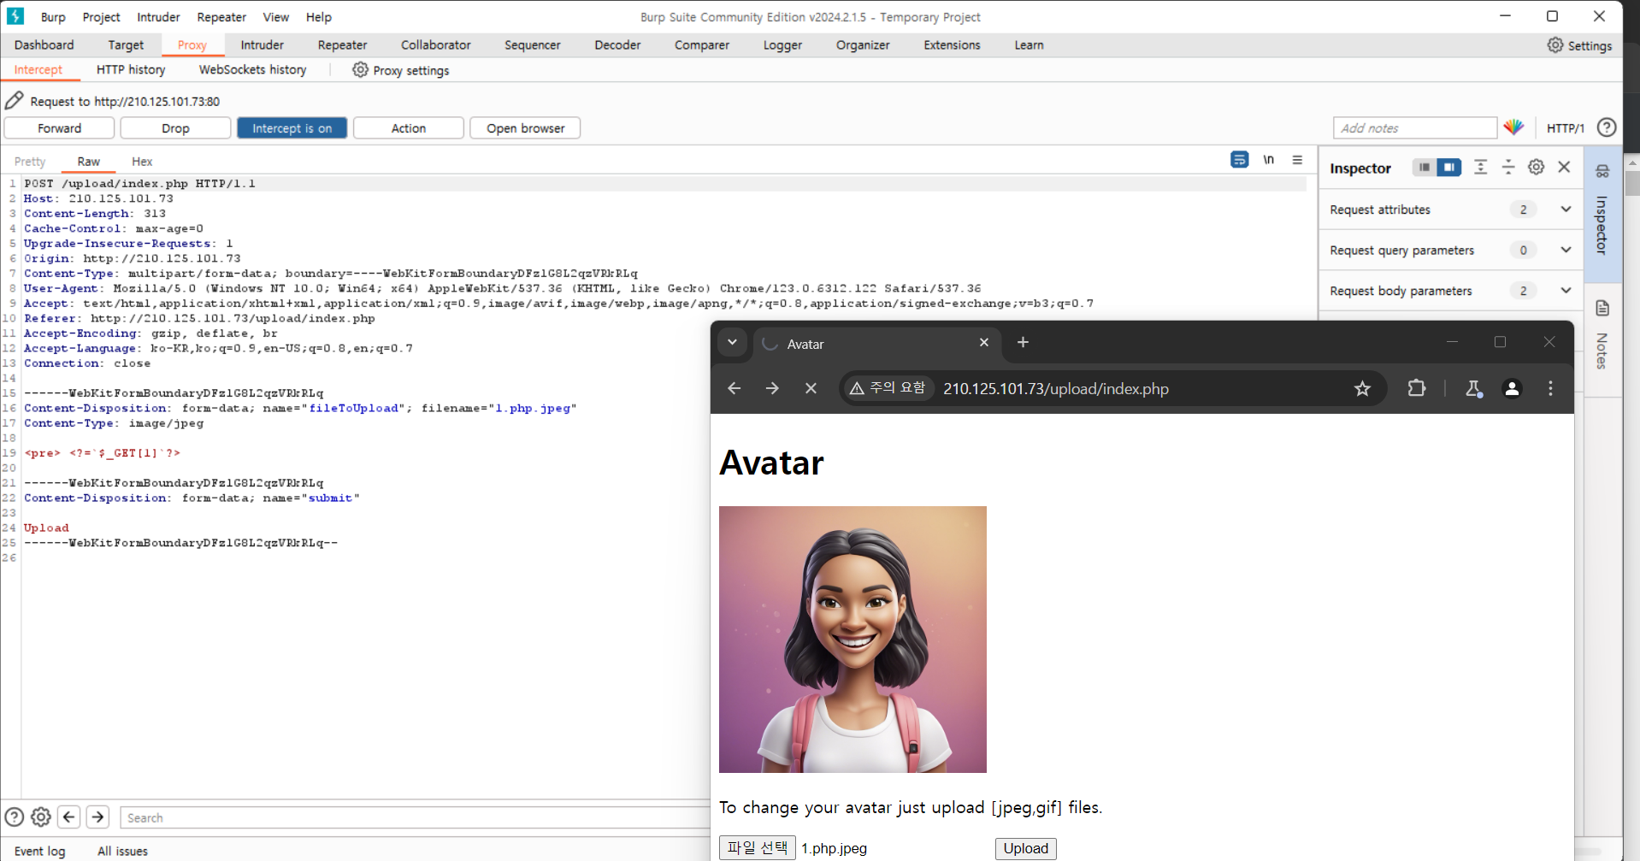
Task: Click the Burp Suite logo icon
Action: [x=15, y=16]
